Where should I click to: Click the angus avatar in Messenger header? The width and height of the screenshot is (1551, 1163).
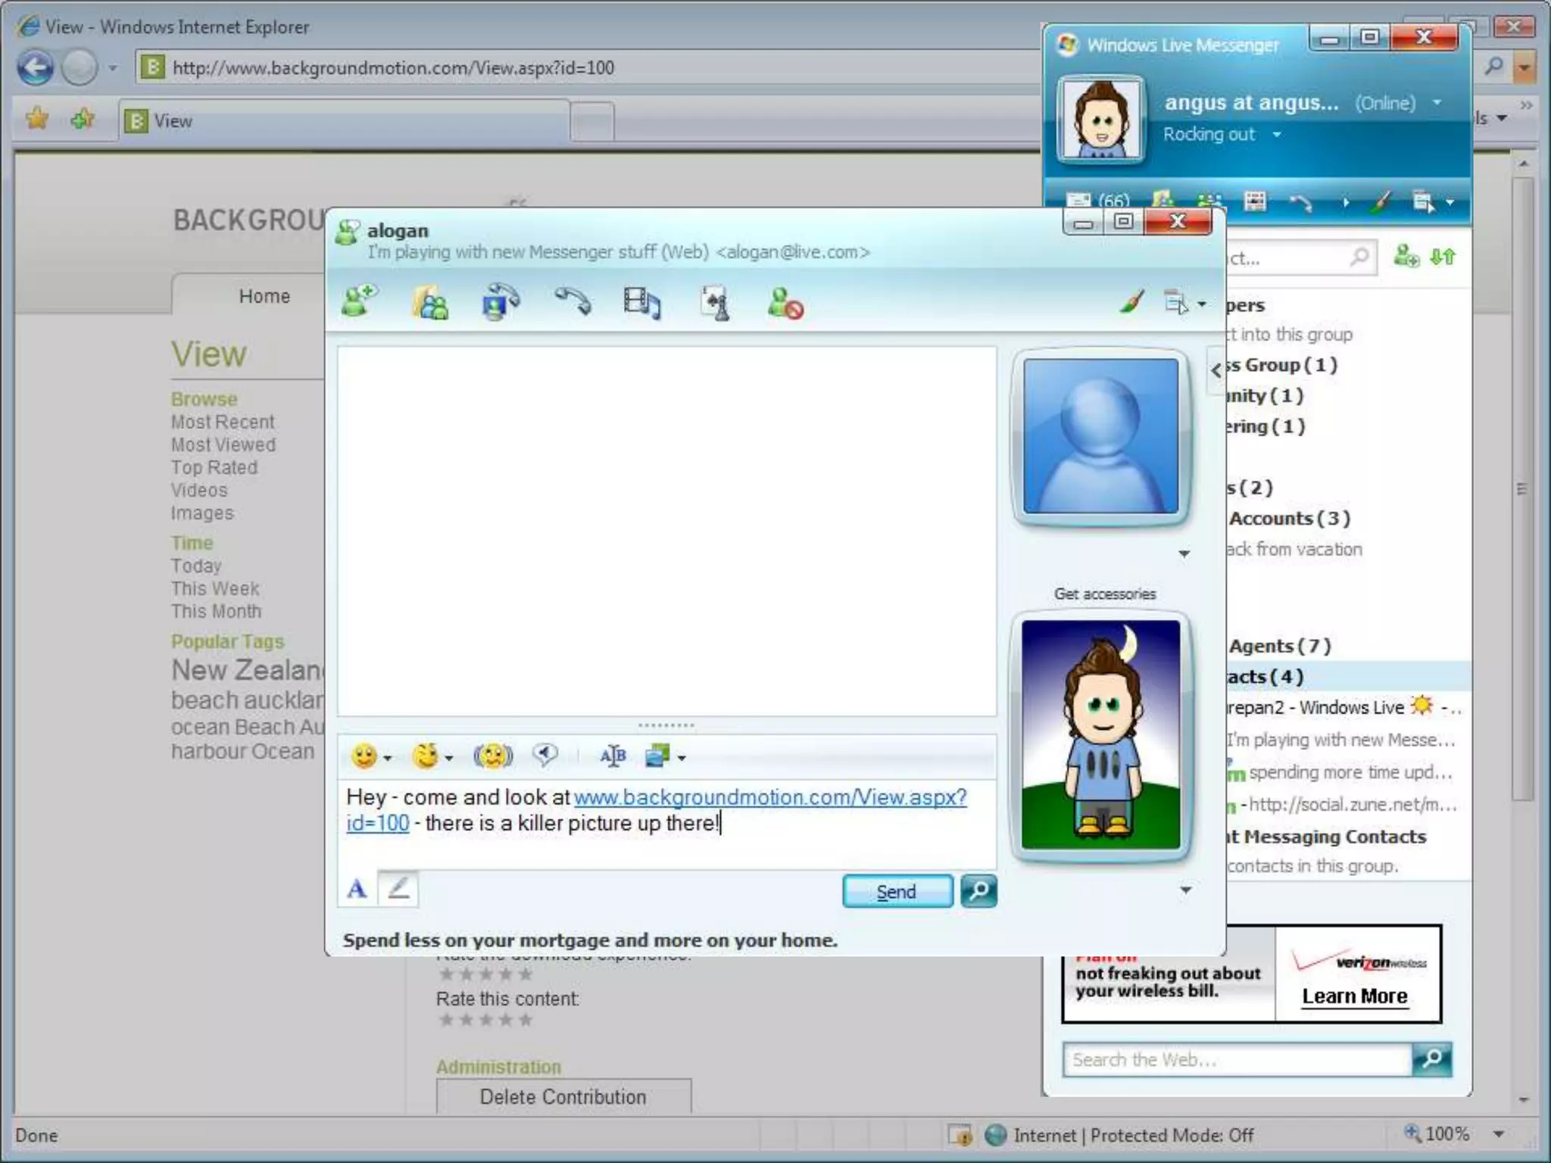pyautogui.click(x=1100, y=119)
